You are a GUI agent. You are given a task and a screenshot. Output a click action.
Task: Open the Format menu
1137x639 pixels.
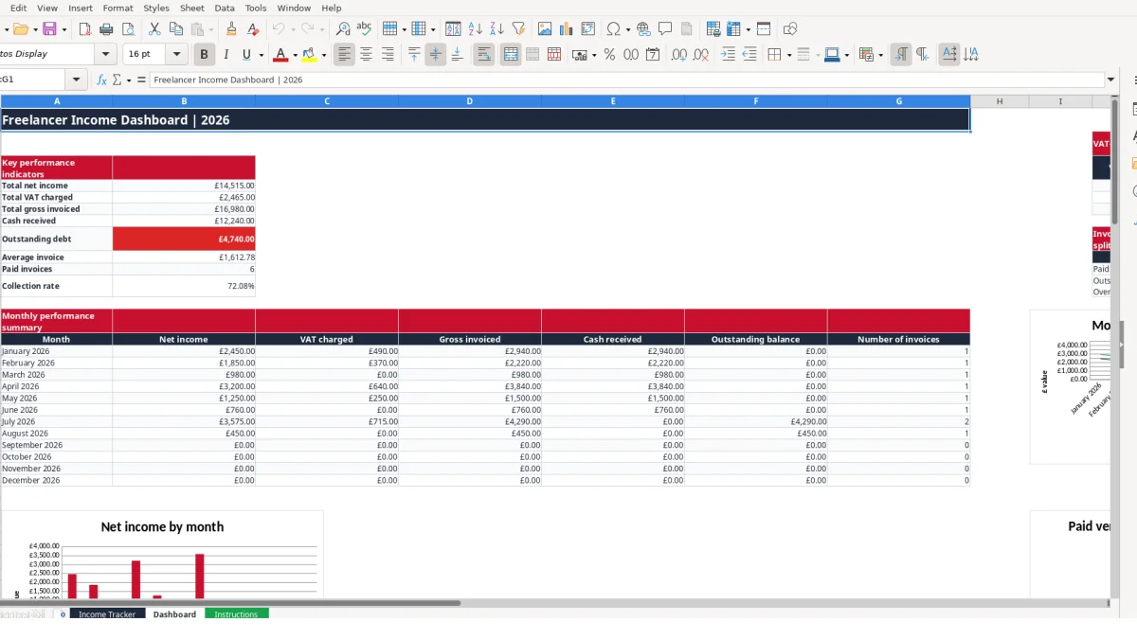[117, 8]
